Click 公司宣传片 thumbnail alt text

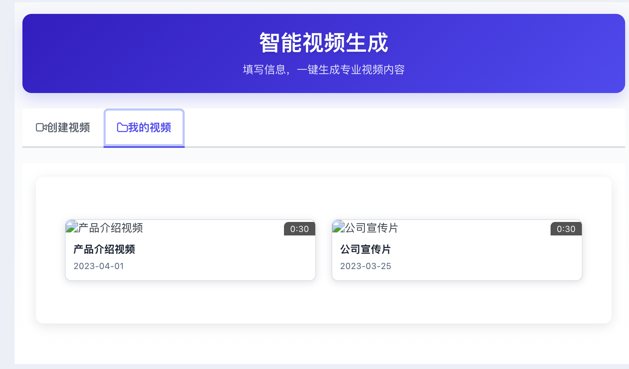tap(372, 228)
